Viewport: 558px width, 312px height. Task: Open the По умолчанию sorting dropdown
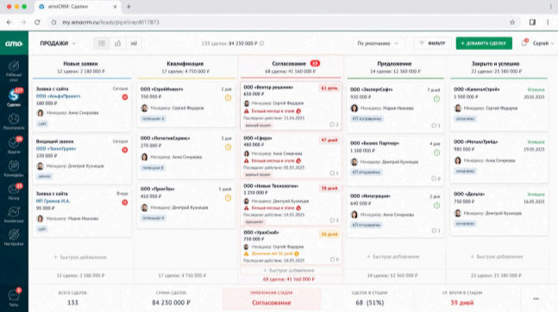click(378, 43)
